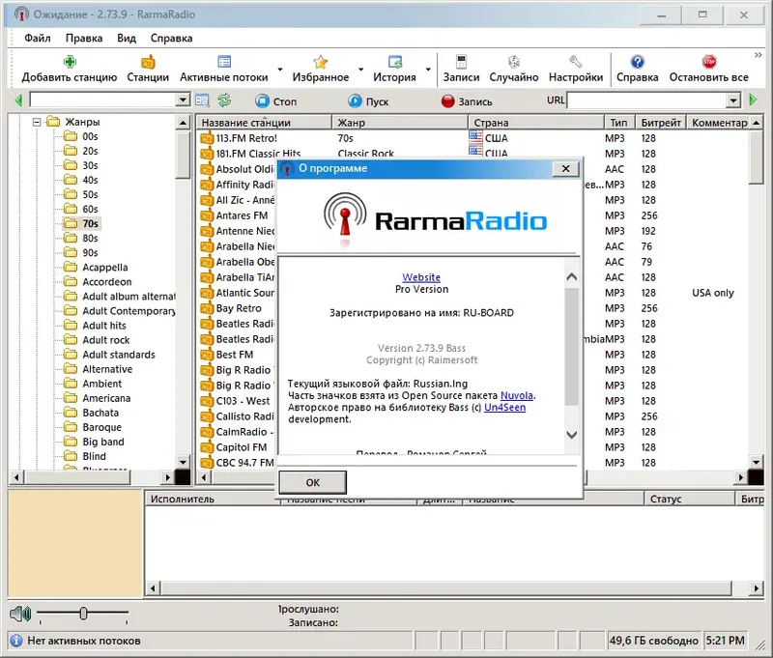Viewport: 773px width, 658px height.
Task: Follow the Website link in the dialog
Action: pyautogui.click(x=421, y=277)
